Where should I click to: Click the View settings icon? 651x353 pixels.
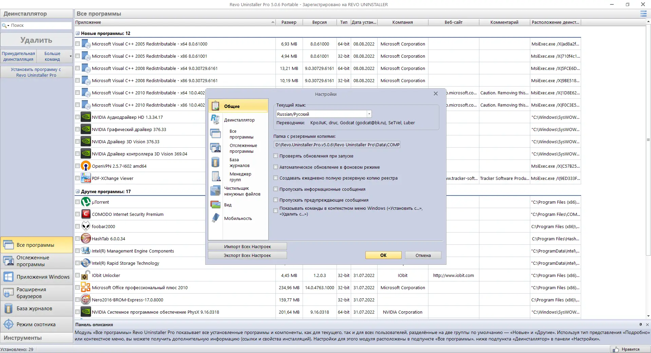(x=215, y=205)
